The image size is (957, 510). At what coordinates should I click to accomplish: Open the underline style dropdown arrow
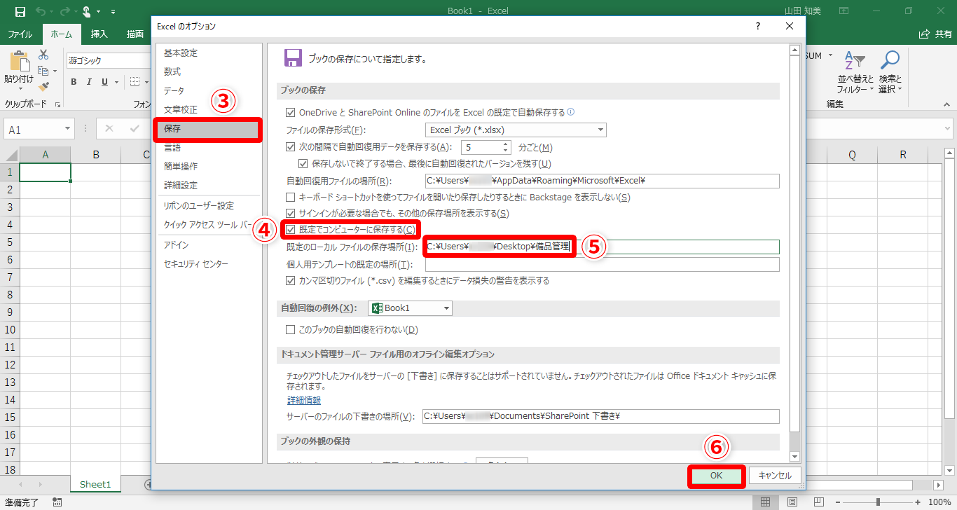[x=116, y=82]
